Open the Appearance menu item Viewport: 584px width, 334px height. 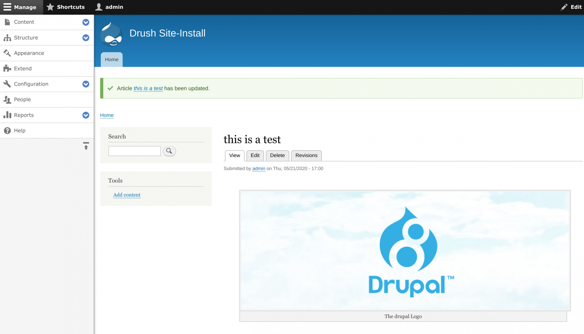point(29,53)
